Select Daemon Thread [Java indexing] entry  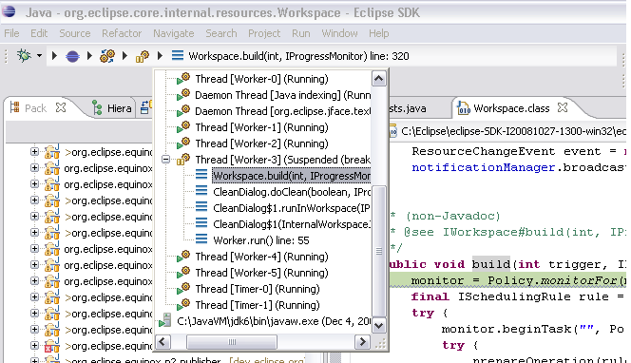tap(282, 95)
